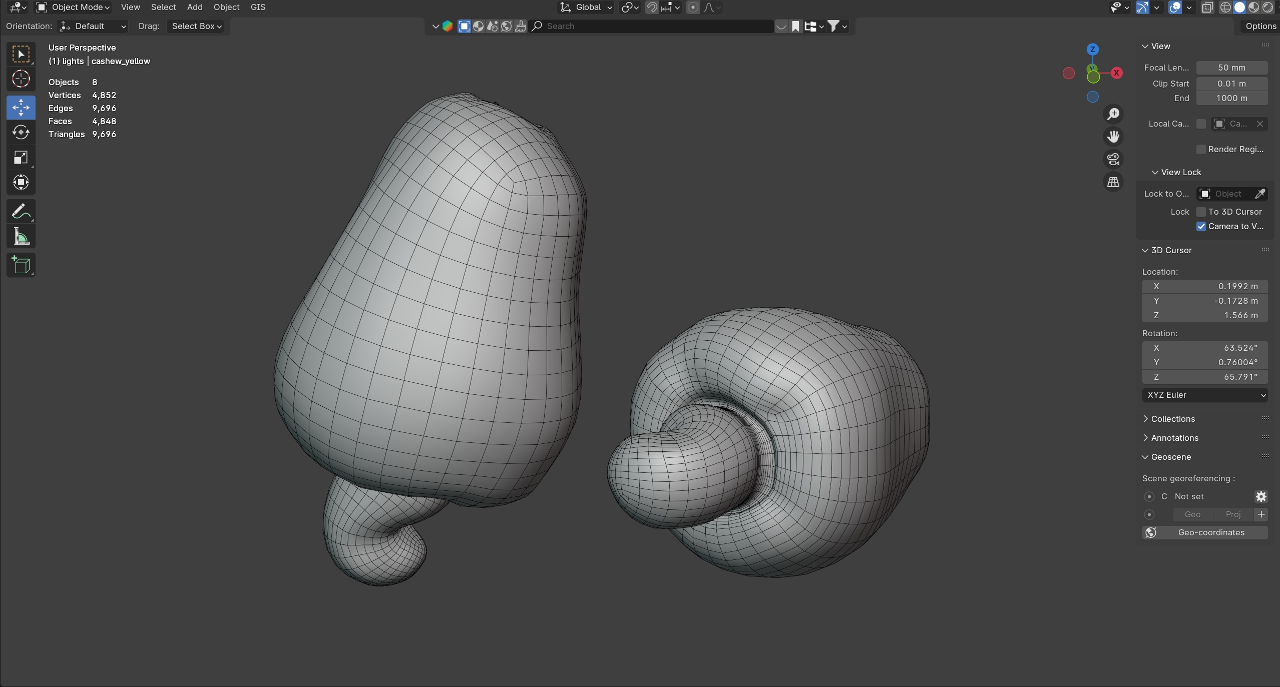This screenshot has width=1280, height=687.
Task: Open the GIS menu
Action: pos(258,7)
